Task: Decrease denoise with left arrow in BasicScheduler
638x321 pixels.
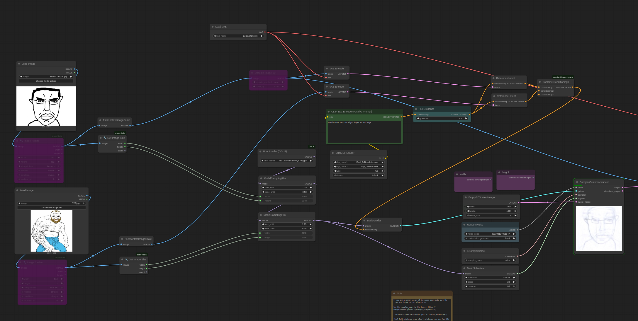Action: coord(466,286)
